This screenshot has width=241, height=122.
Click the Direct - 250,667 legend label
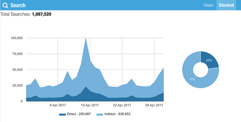pos(79,114)
